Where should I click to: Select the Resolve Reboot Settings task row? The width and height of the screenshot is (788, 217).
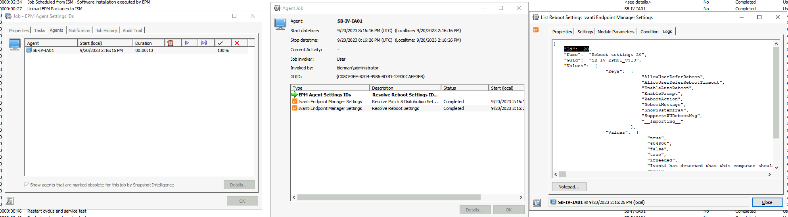(x=408, y=108)
